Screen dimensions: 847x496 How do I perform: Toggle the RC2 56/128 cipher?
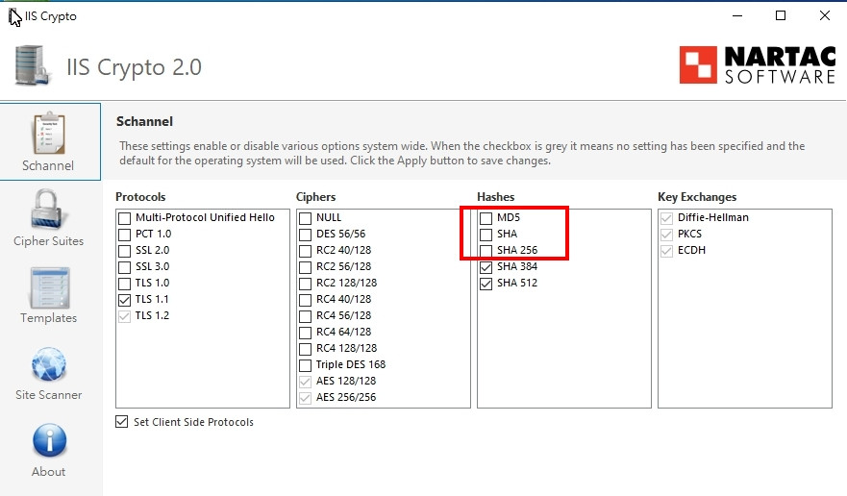click(x=305, y=267)
